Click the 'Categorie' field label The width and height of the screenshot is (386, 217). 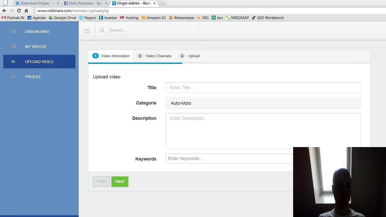(146, 103)
